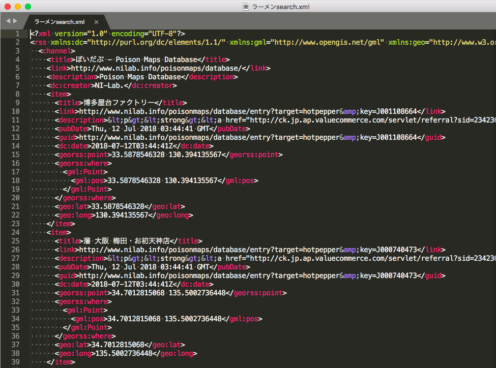The height and width of the screenshot is (368, 496).
Task: Click georss:point value 34.7012815068 on line 31
Action: 138,293
